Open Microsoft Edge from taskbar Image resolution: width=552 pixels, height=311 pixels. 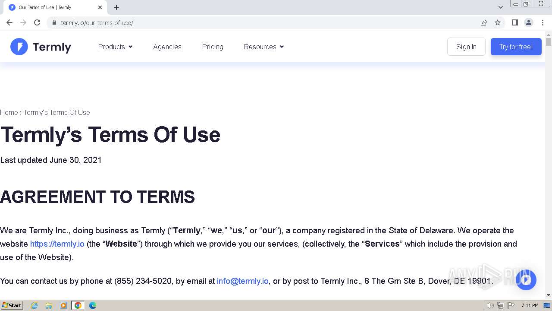(93, 305)
